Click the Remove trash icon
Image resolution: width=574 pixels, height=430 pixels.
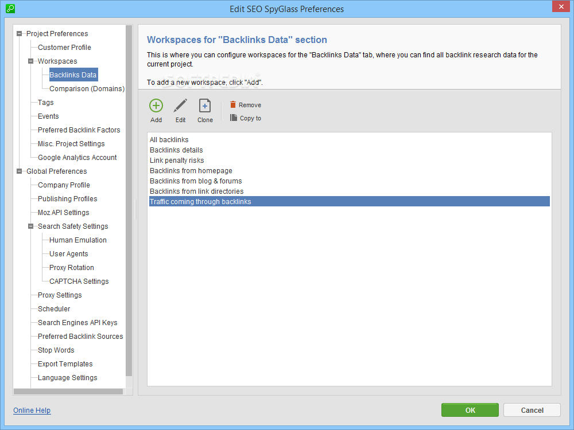[x=233, y=104]
